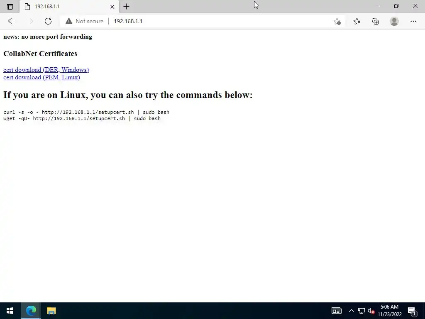Image resolution: width=425 pixels, height=319 pixels.
Task: Click news: no more port forwarding text
Action: tap(48, 37)
